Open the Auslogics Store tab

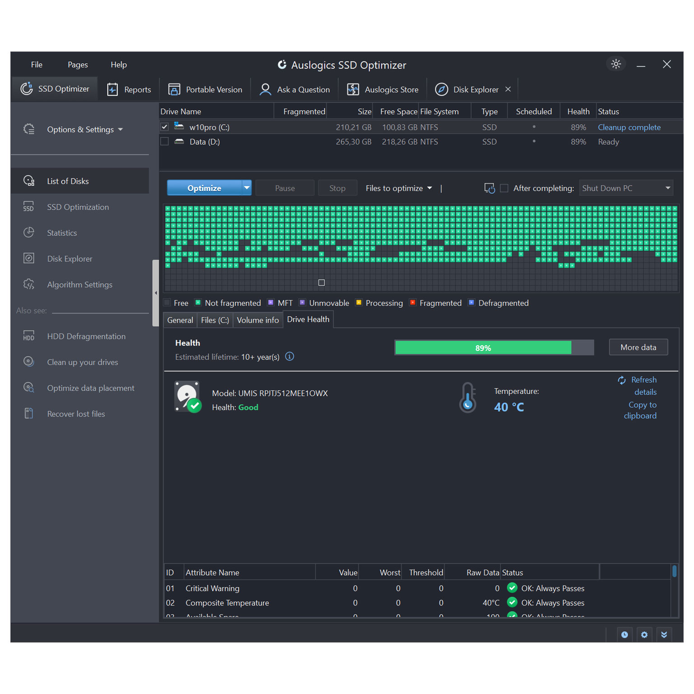[383, 89]
